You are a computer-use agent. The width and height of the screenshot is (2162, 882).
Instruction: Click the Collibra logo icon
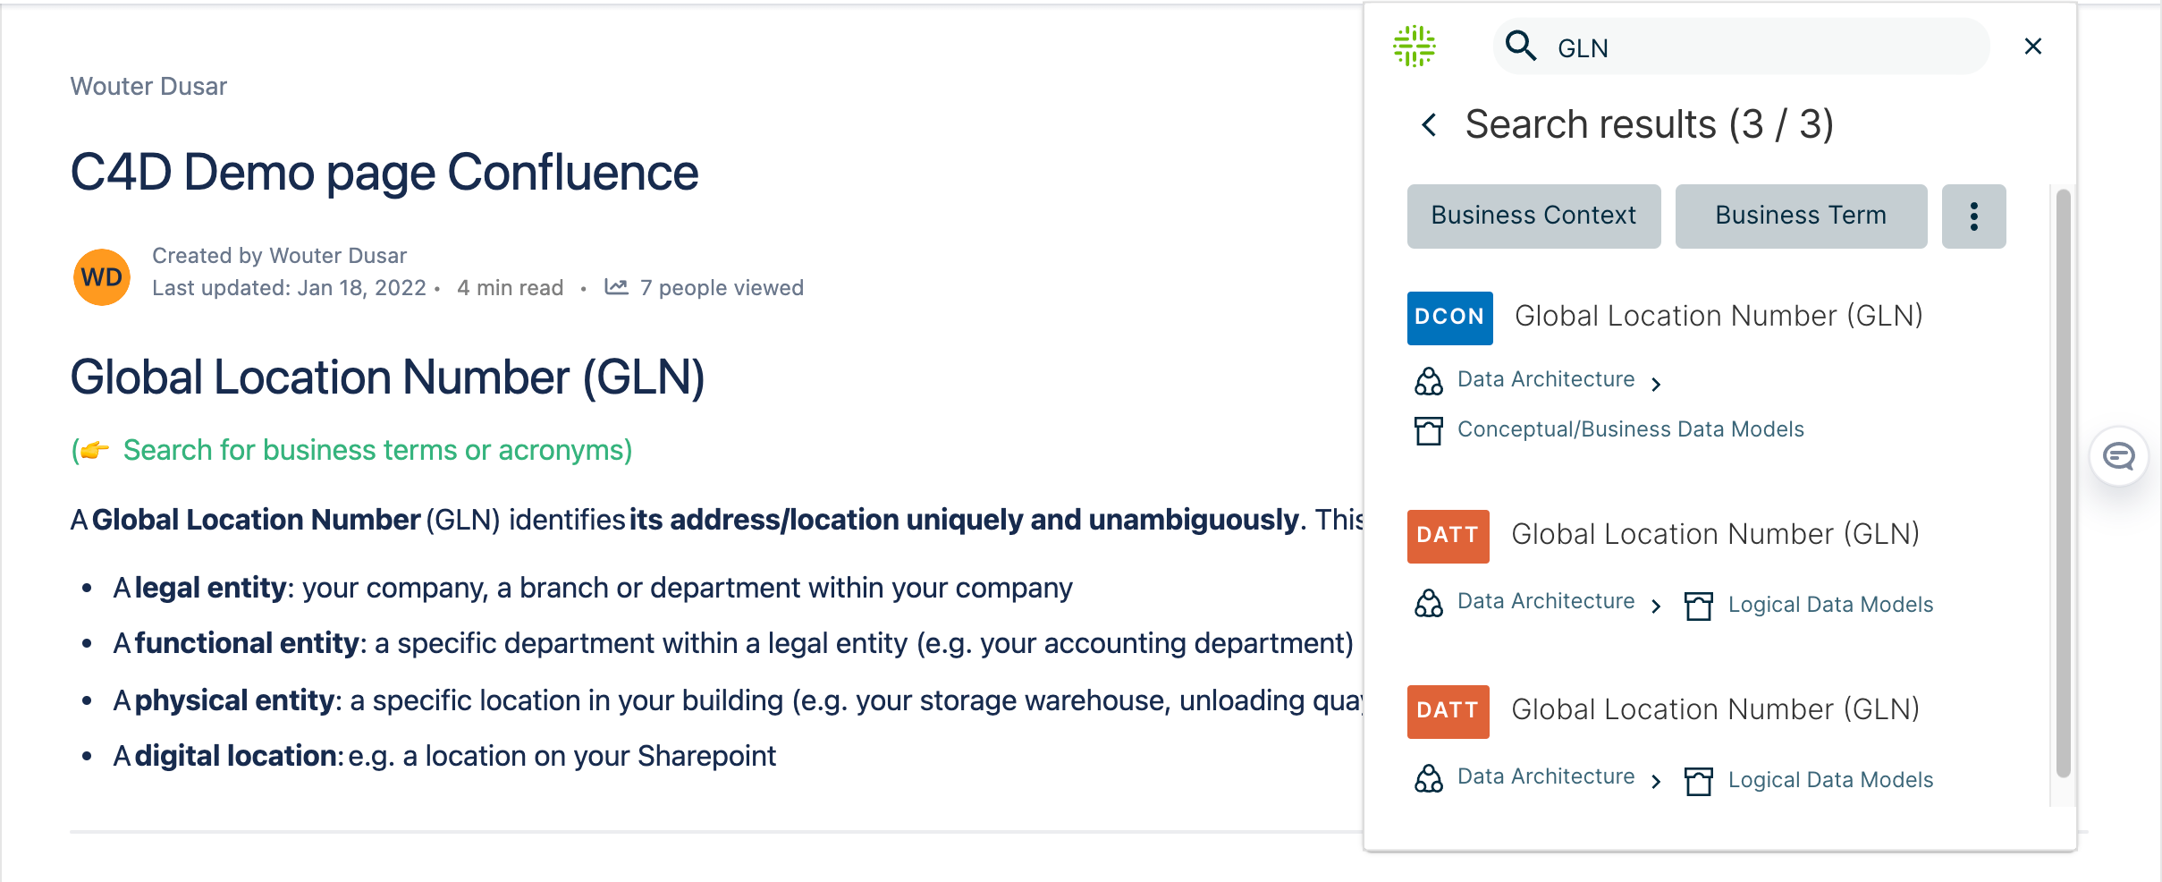pyautogui.click(x=1414, y=46)
